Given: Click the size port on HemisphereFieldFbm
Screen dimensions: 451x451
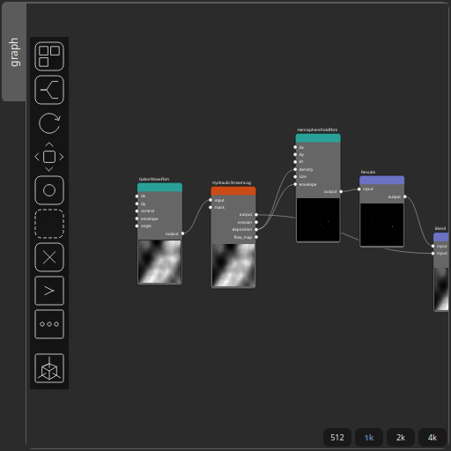Looking at the screenshot, I should pos(295,177).
